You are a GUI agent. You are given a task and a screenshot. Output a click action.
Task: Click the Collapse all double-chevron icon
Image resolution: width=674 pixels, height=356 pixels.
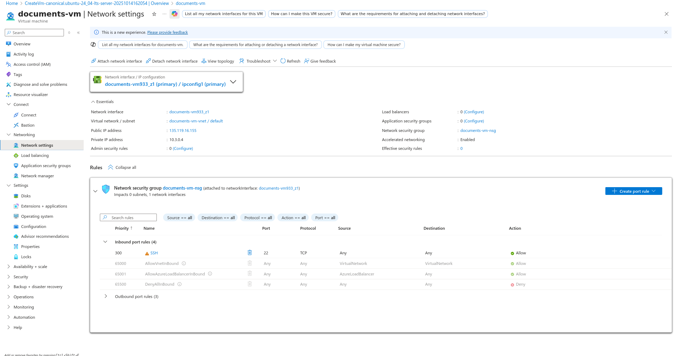110,167
